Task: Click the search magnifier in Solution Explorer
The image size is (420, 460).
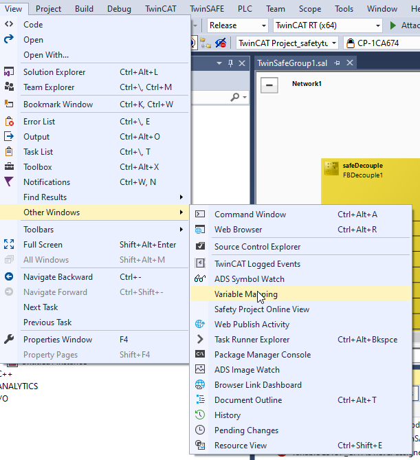Action: [234, 97]
